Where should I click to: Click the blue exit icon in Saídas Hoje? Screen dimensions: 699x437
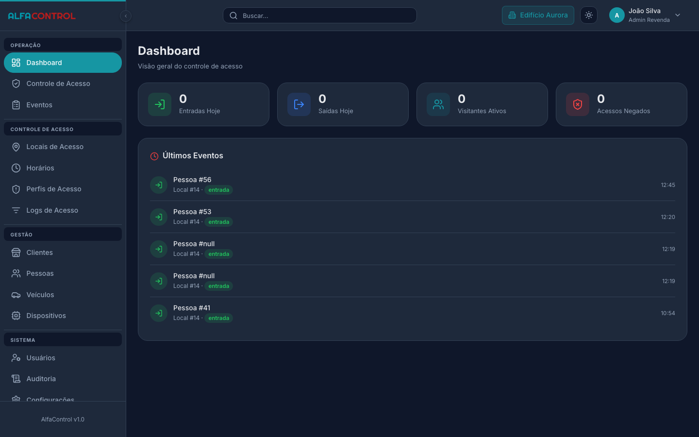pyautogui.click(x=299, y=104)
